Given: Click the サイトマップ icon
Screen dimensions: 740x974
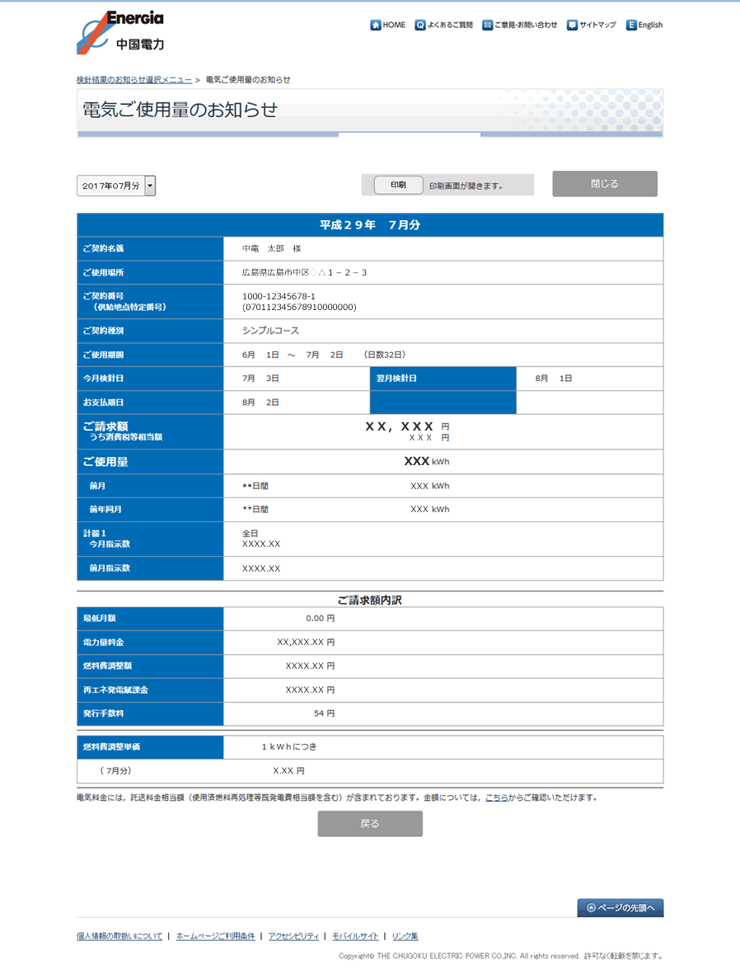Looking at the screenshot, I should tap(573, 25).
